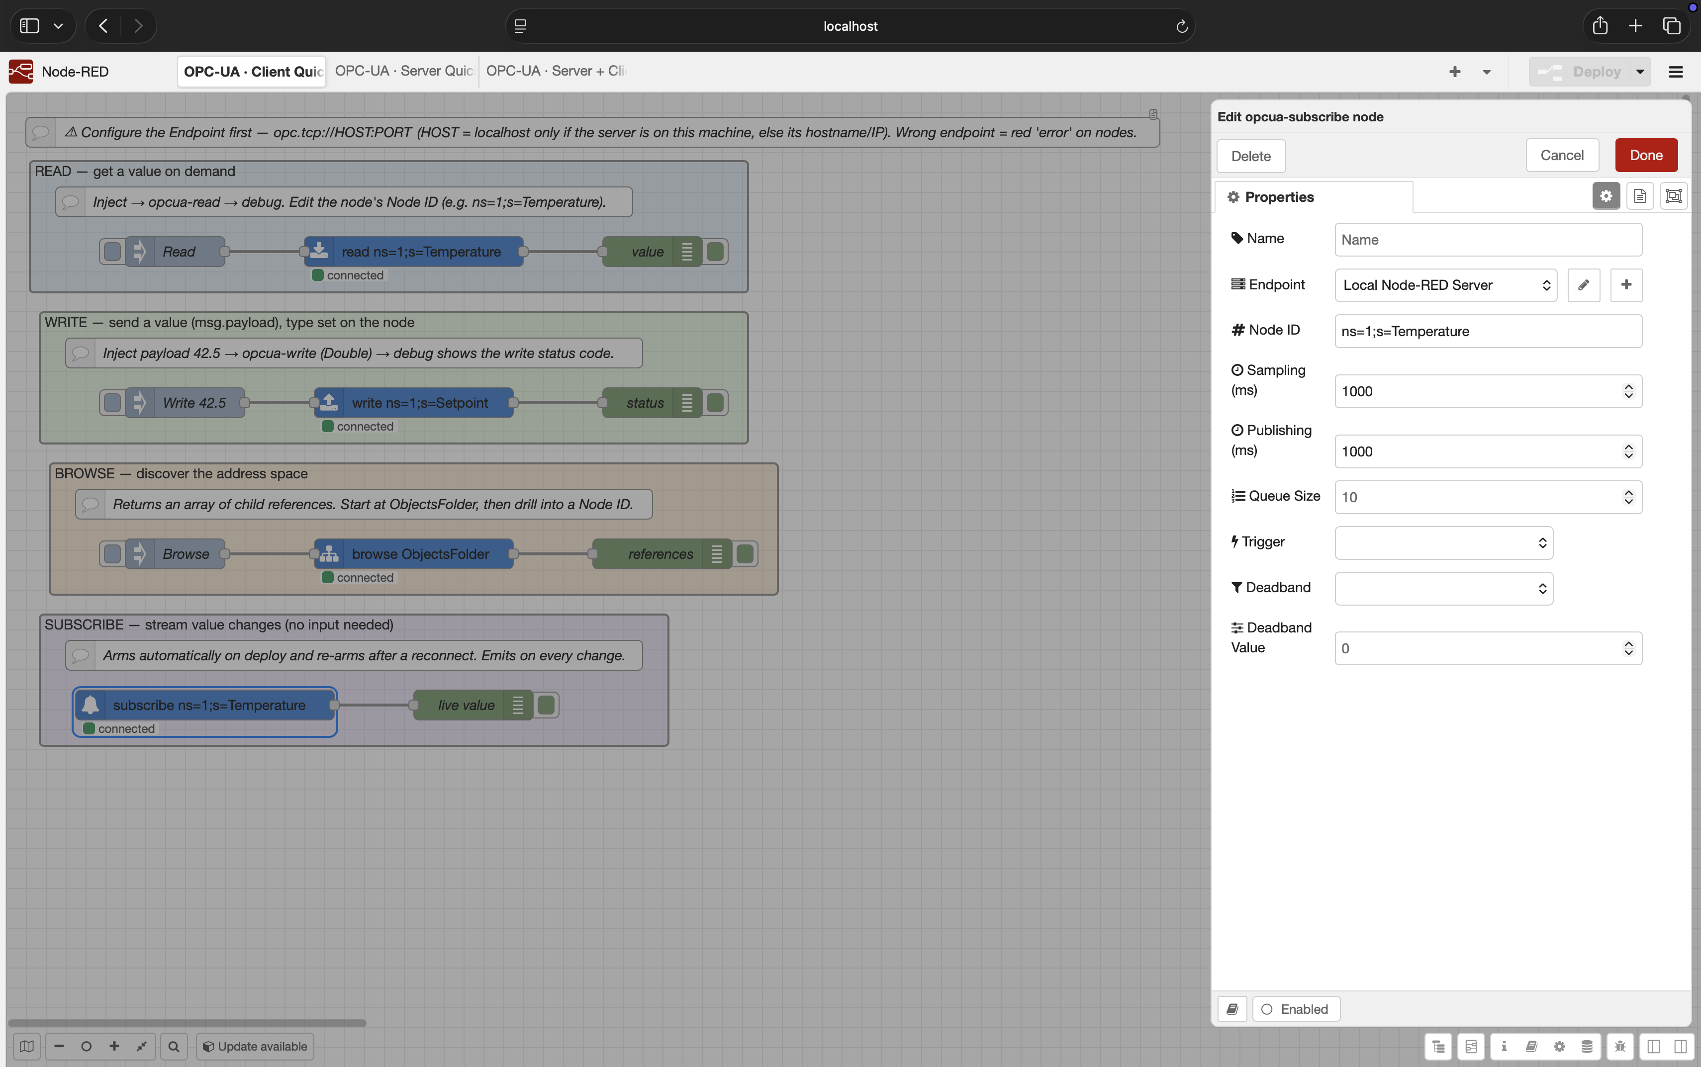Open the Node-RED main hamburger menu
Image resolution: width=1701 pixels, height=1067 pixels.
[1676, 72]
